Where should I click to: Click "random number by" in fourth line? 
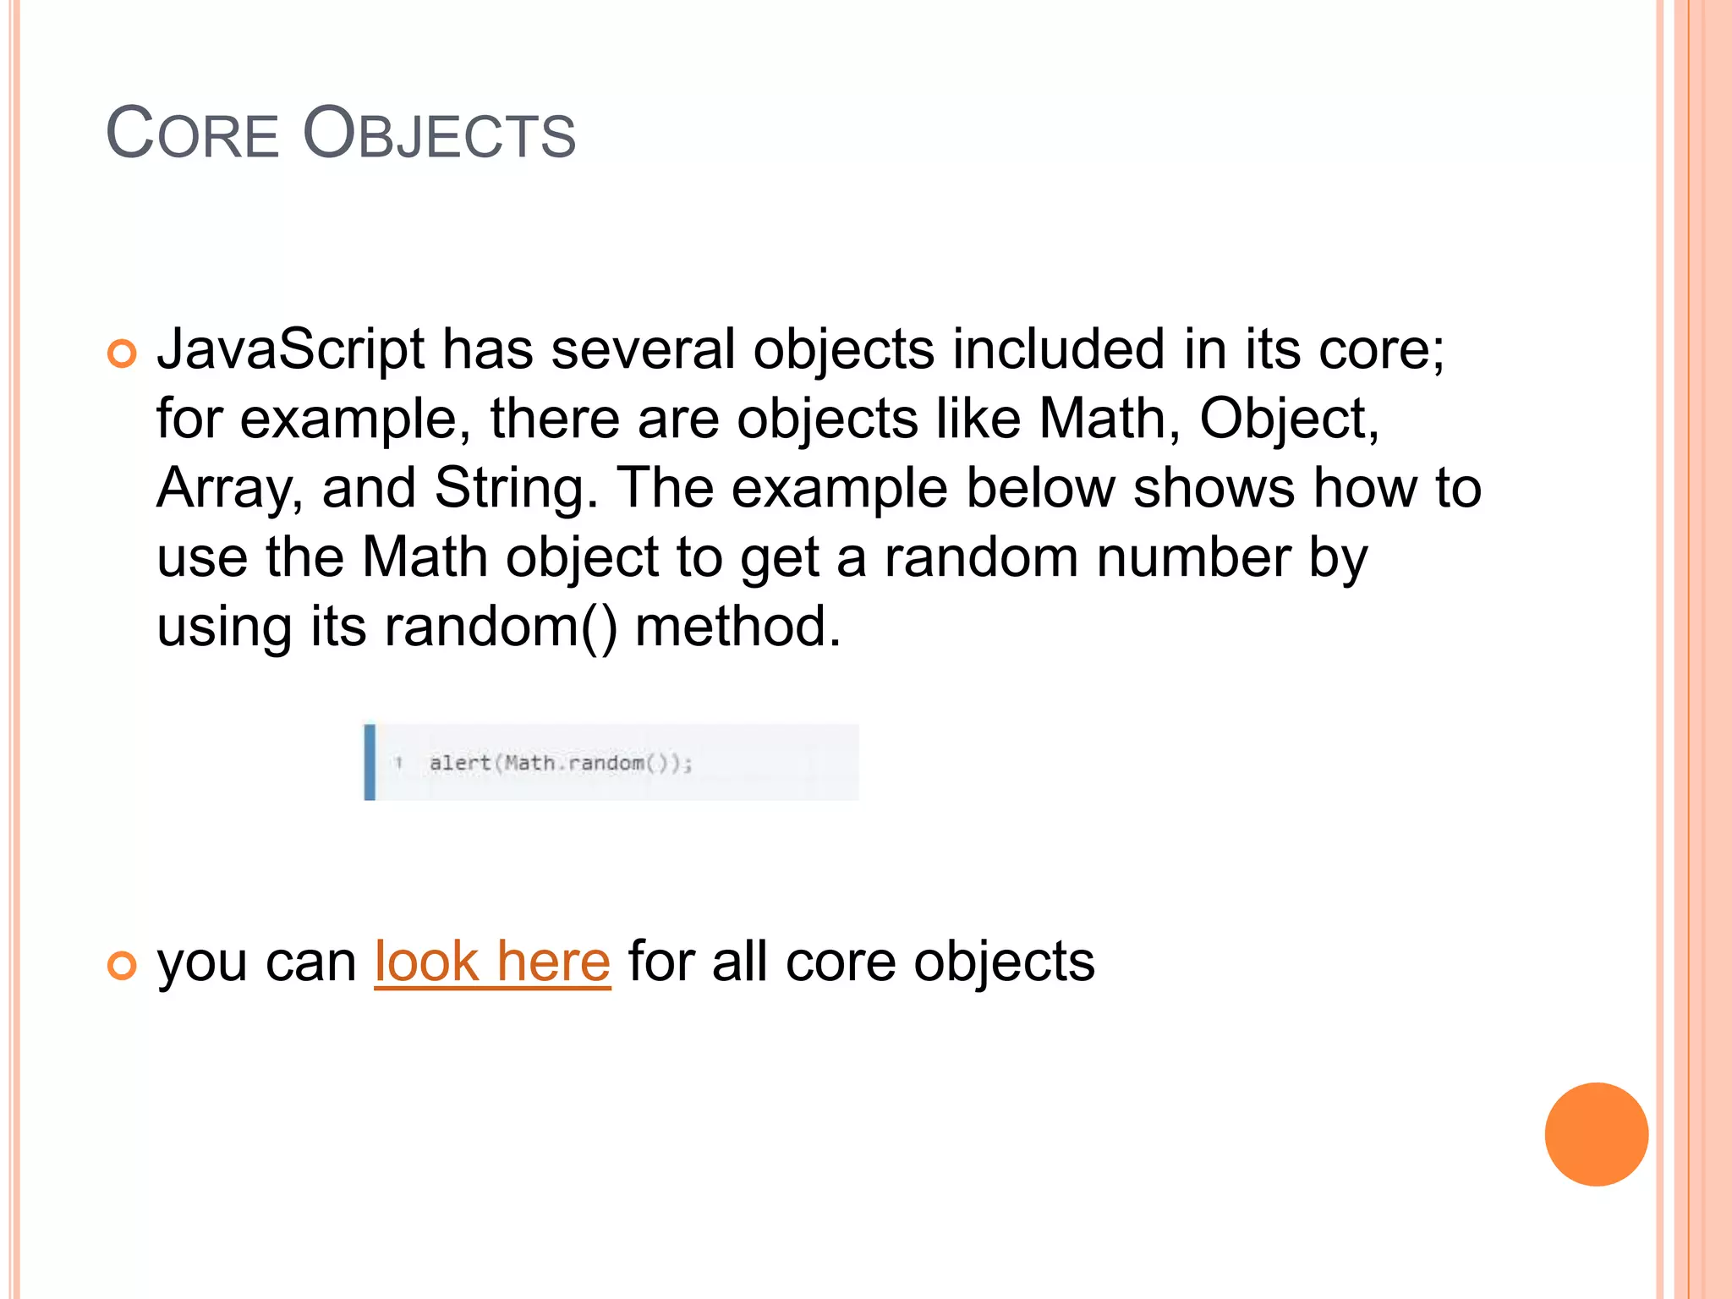(1125, 557)
